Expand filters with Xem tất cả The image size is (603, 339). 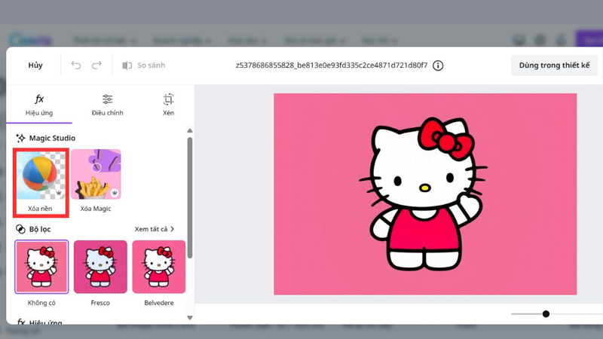pos(155,229)
